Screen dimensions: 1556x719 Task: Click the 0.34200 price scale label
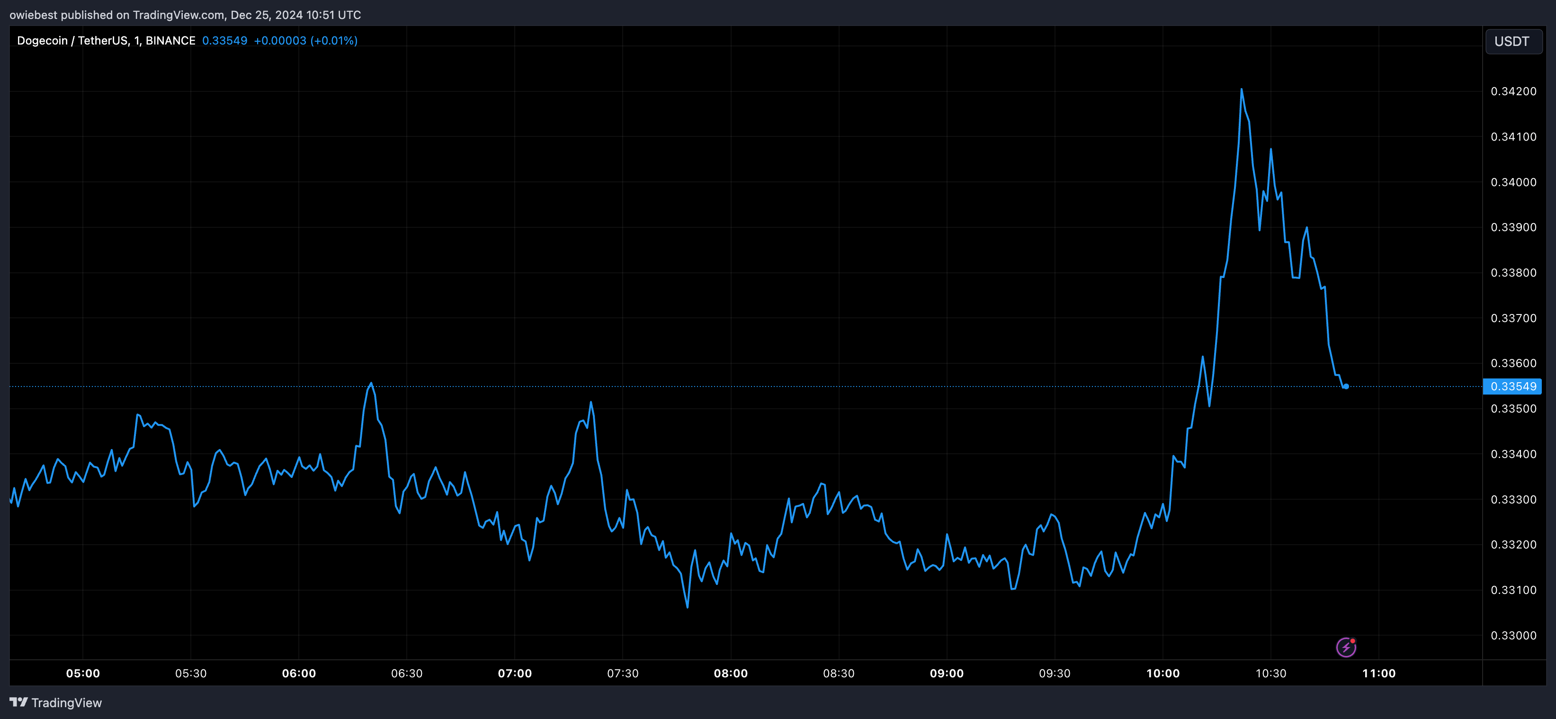1513,91
